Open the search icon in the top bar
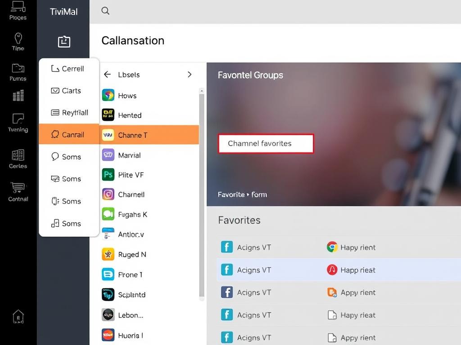Viewport: 461px width, 345px height. click(105, 11)
